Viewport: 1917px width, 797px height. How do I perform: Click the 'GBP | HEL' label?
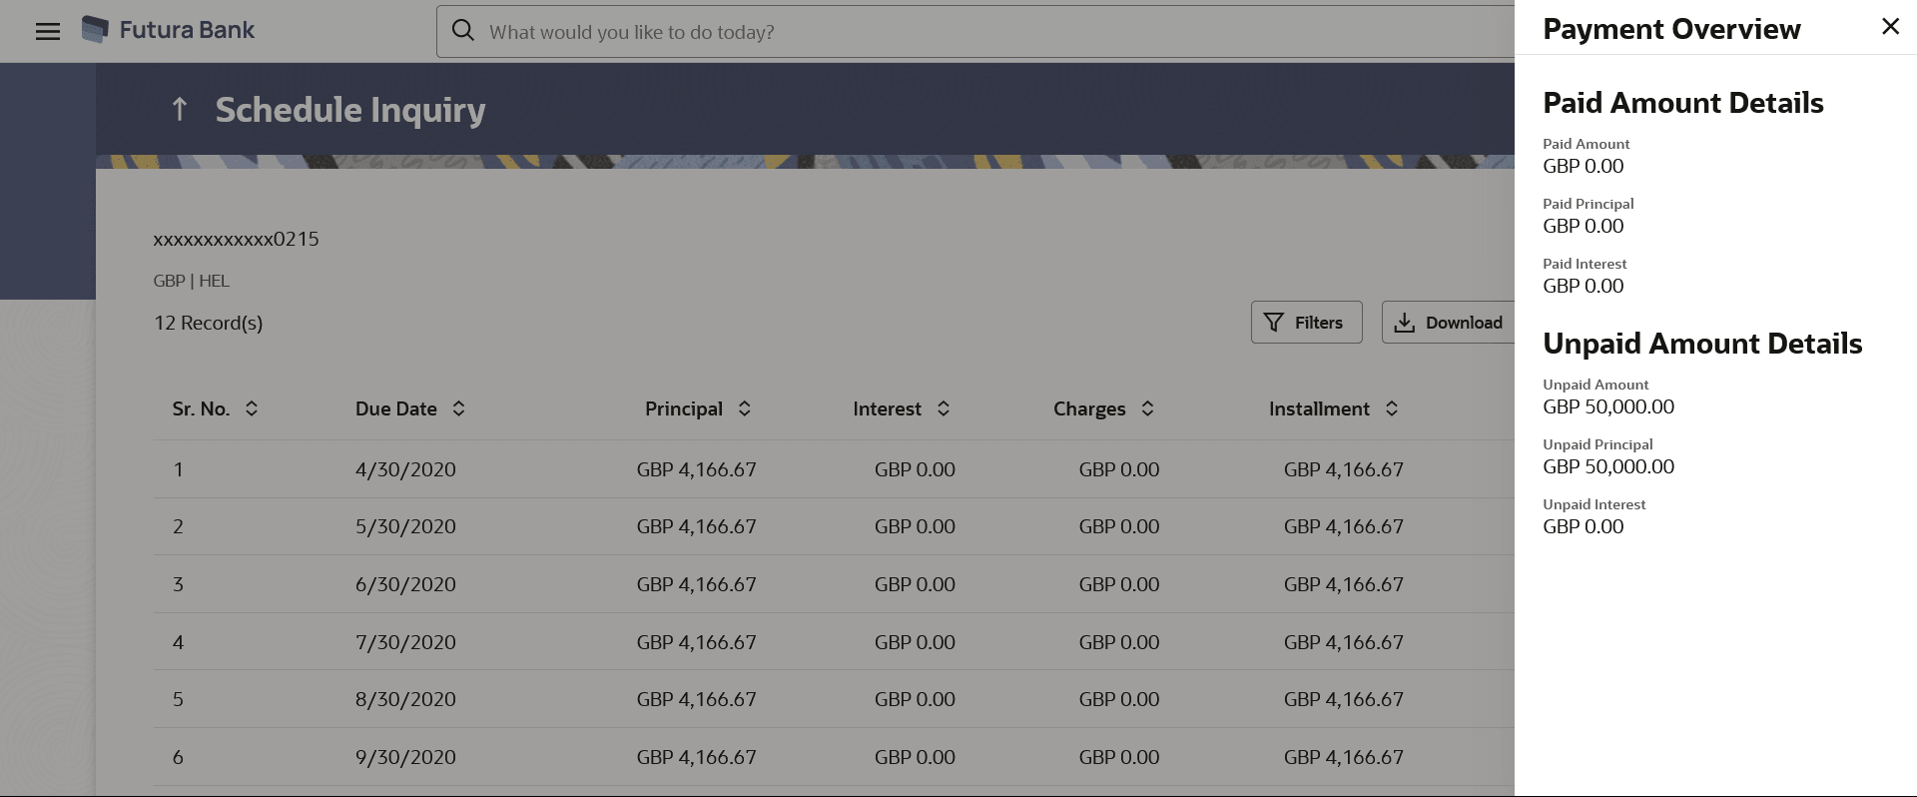[192, 281]
